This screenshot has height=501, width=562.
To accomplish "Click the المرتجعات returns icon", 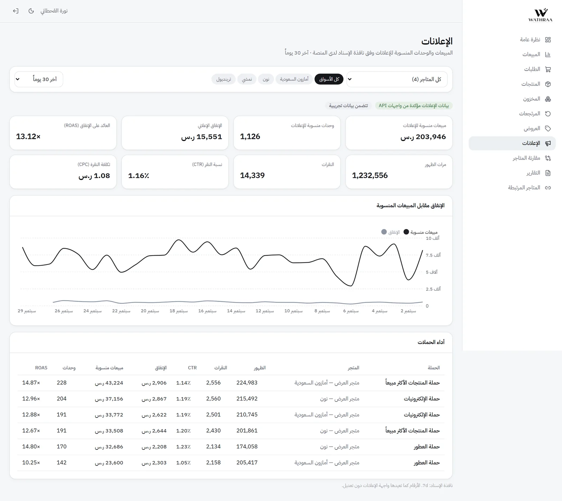I will tap(548, 114).
